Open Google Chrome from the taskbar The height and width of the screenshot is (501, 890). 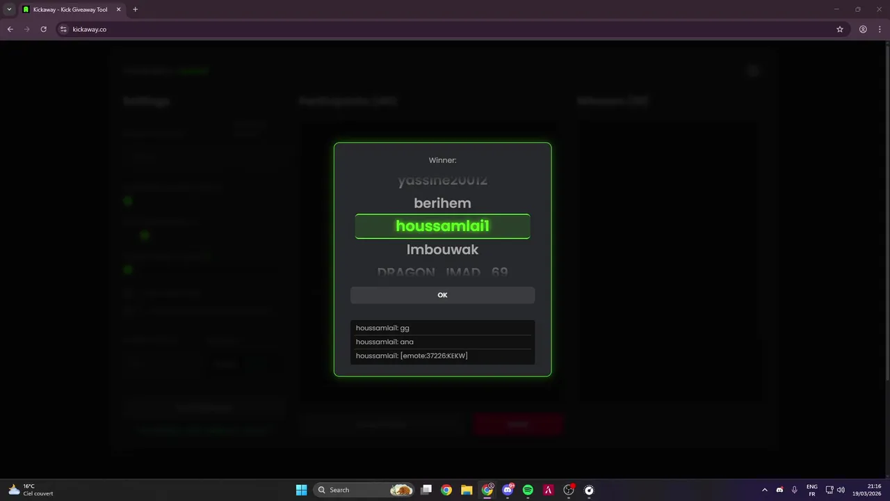click(446, 490)
